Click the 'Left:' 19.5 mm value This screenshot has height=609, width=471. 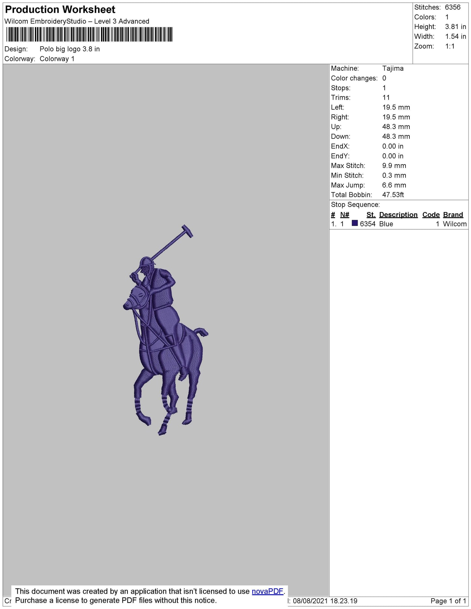396,107
